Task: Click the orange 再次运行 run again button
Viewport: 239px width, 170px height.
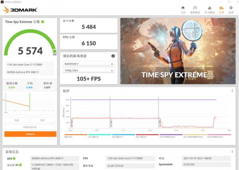Action: point(30,134)
